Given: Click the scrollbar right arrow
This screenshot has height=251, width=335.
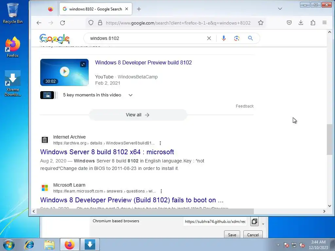Looking at the screenshot, I should click(324, 211).
